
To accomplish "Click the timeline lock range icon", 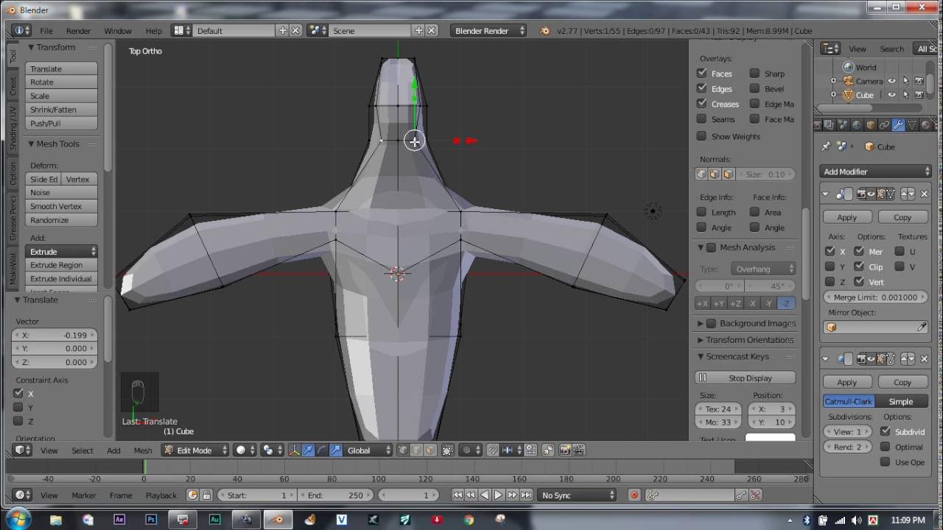I will (x=206, y=495).
